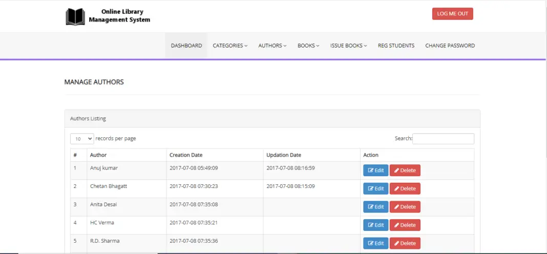Sort table by Author column header
This screenshot has width=547, height=254.
point(98,155)
